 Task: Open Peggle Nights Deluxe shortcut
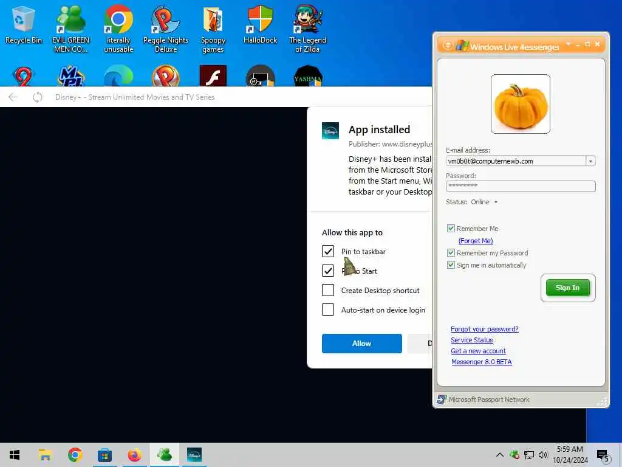pos(166,29)
